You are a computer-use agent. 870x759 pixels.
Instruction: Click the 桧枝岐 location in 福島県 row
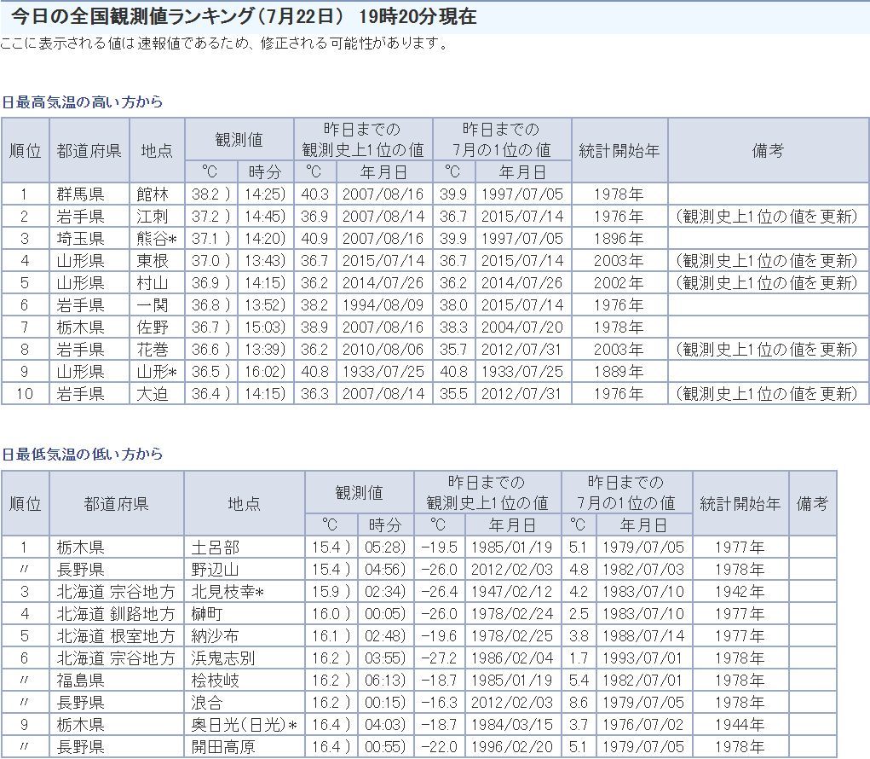point(216,681)
